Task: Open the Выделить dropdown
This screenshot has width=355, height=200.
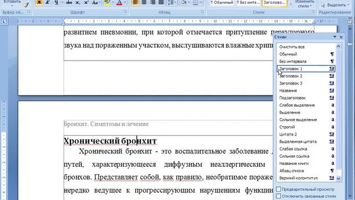Action: [335, 5]
